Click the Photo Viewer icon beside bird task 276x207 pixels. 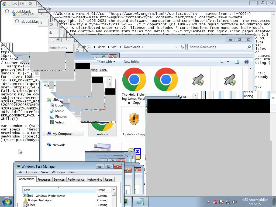click(x=26, y=196)
